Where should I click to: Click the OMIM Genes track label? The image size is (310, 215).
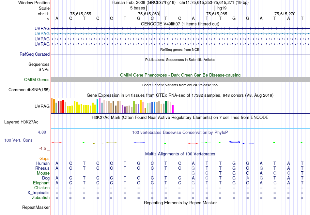pyautogui.click(x=37, y=79)
